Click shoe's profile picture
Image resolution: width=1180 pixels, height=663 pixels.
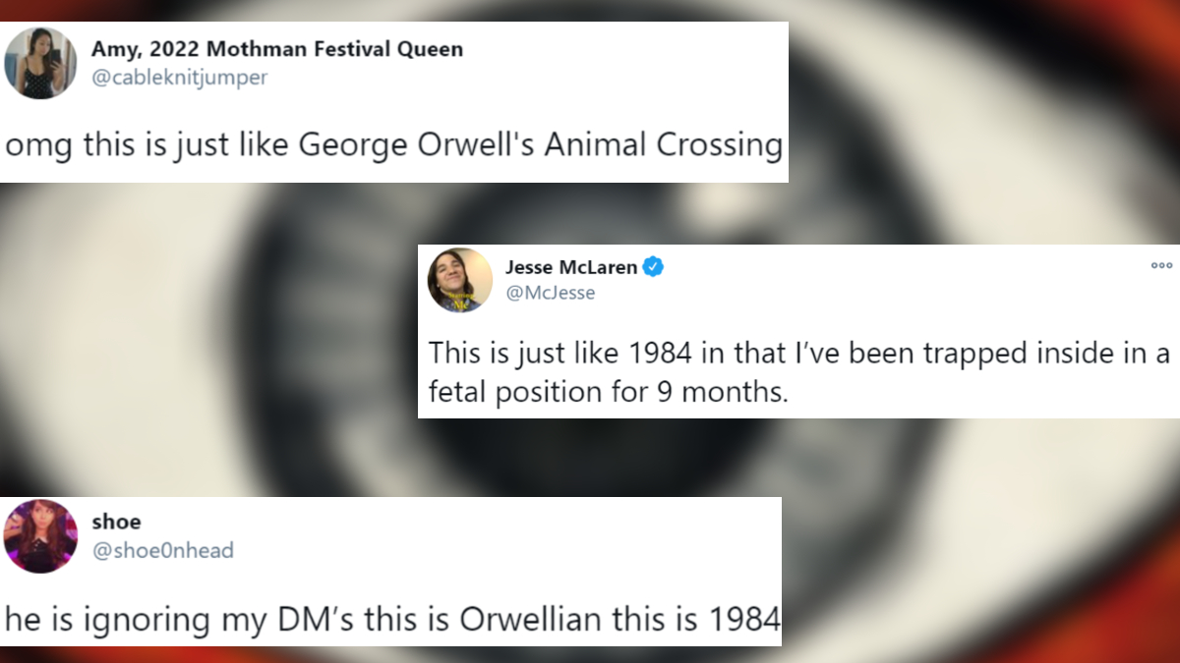[x=40, y=536]
